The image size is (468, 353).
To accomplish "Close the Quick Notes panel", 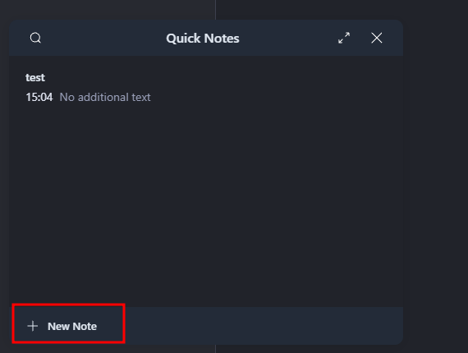I will tap(377, 38).
